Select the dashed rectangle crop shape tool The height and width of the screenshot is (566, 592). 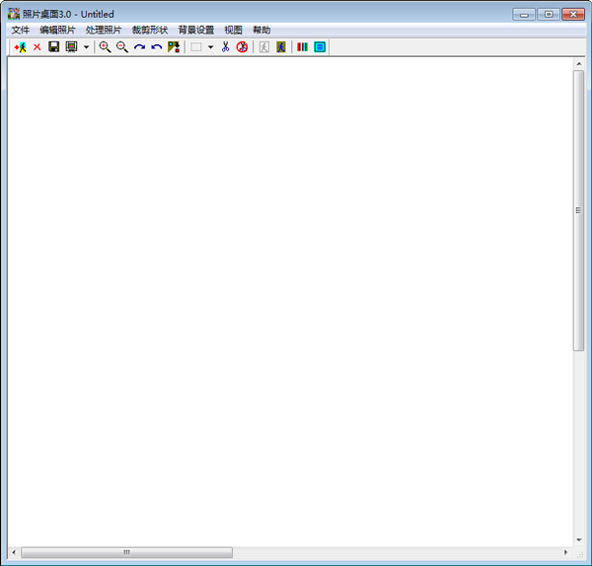tap(196, 47)
